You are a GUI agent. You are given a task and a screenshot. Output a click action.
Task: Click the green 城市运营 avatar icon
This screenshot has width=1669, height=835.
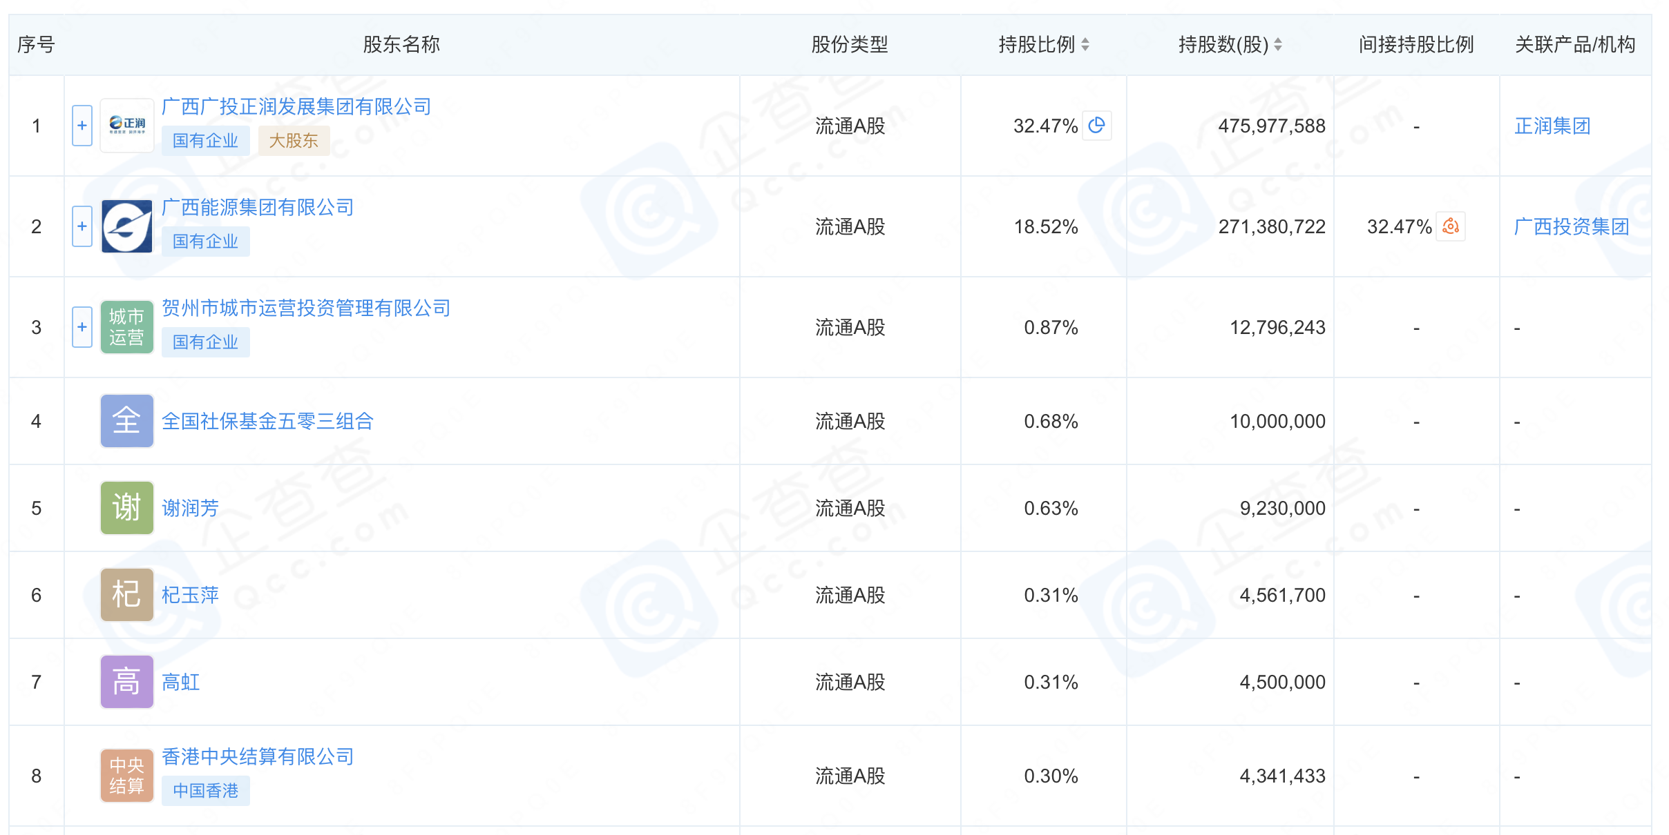[x=127, y=327]
